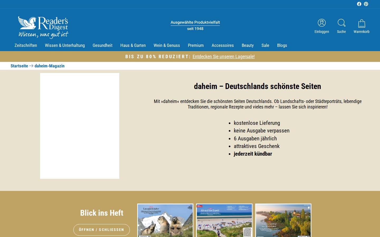
Task: Open the Wein & Genuss menu
Action: (x=167, y=45)
